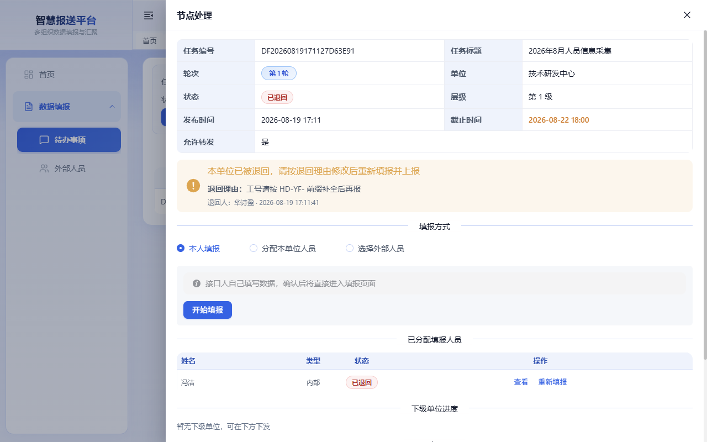Open the 外部人员 menu item
This screenshot has width=707, height=442.
[69, 169]
